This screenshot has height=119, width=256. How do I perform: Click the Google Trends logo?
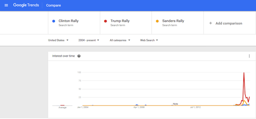tap(26, 5)
